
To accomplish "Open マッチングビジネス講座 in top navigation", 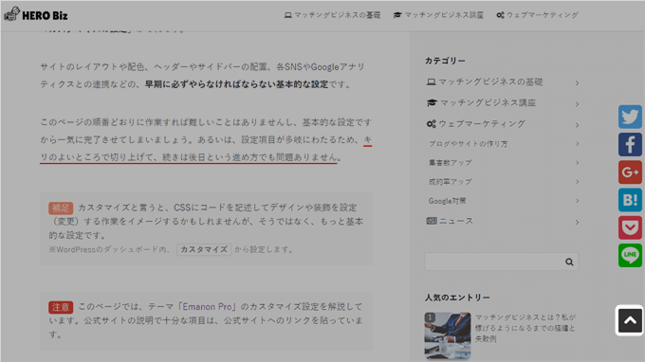I will click(438, 15).
